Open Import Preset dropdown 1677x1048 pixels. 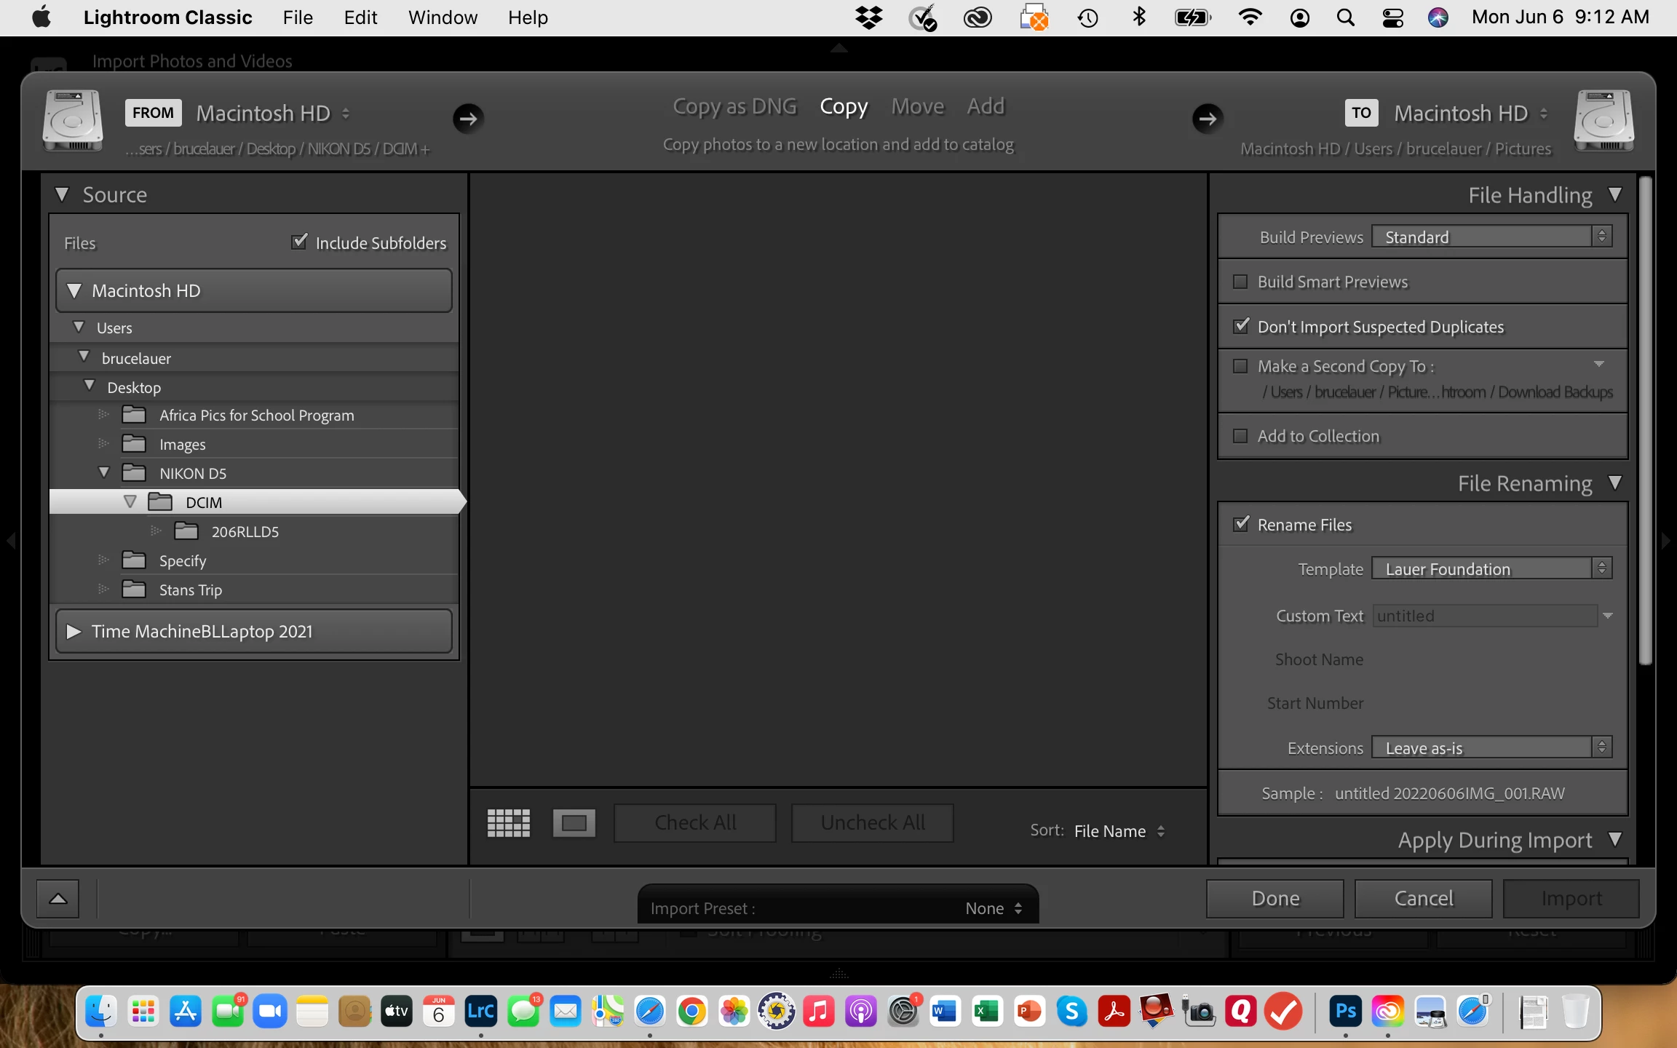(x=994, y=908)
